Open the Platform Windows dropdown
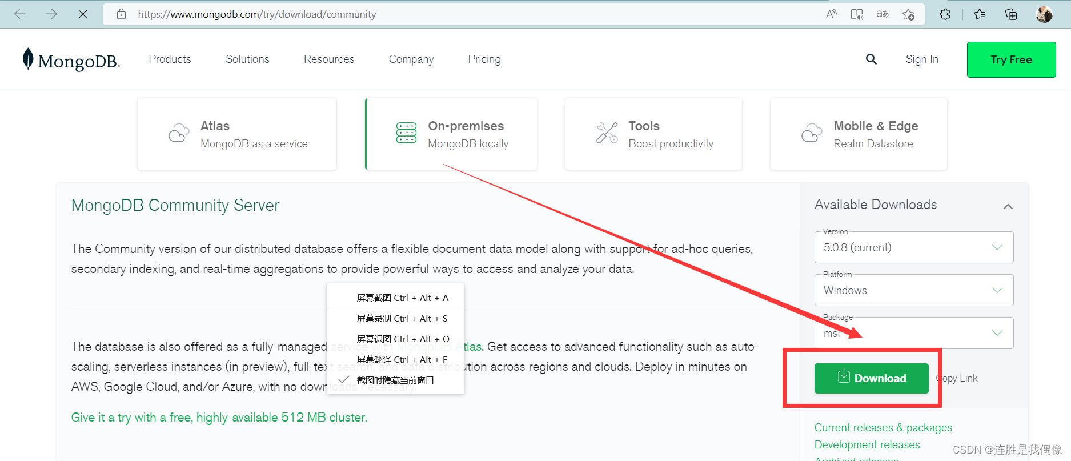The width and height of the screenshot is (1071, 461). coord(914,290)
